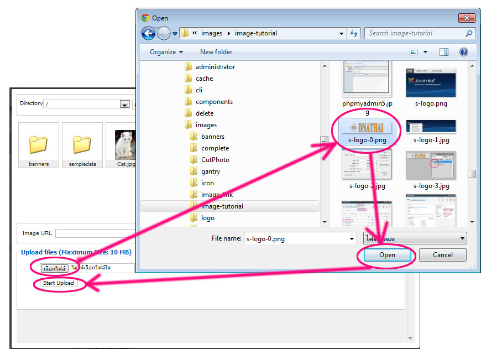Open the file type filter dropdown
Screen dimensions: 481x349
[x=462, y=239]
